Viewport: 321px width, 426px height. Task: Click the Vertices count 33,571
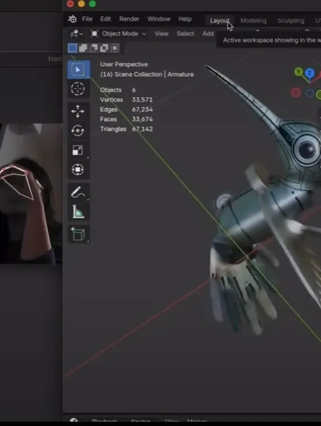coord(142,100)
